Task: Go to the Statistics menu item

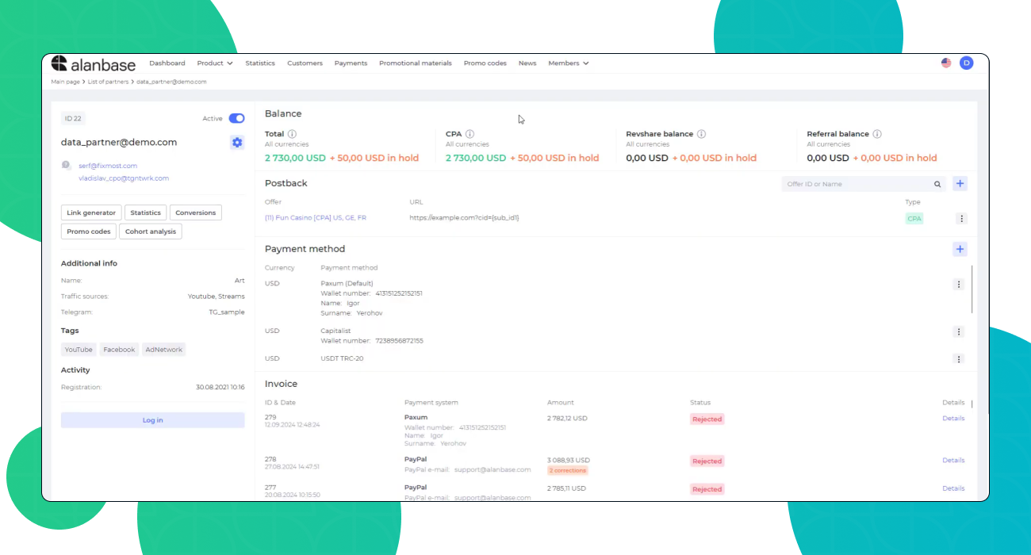Action: coord(260,63)
